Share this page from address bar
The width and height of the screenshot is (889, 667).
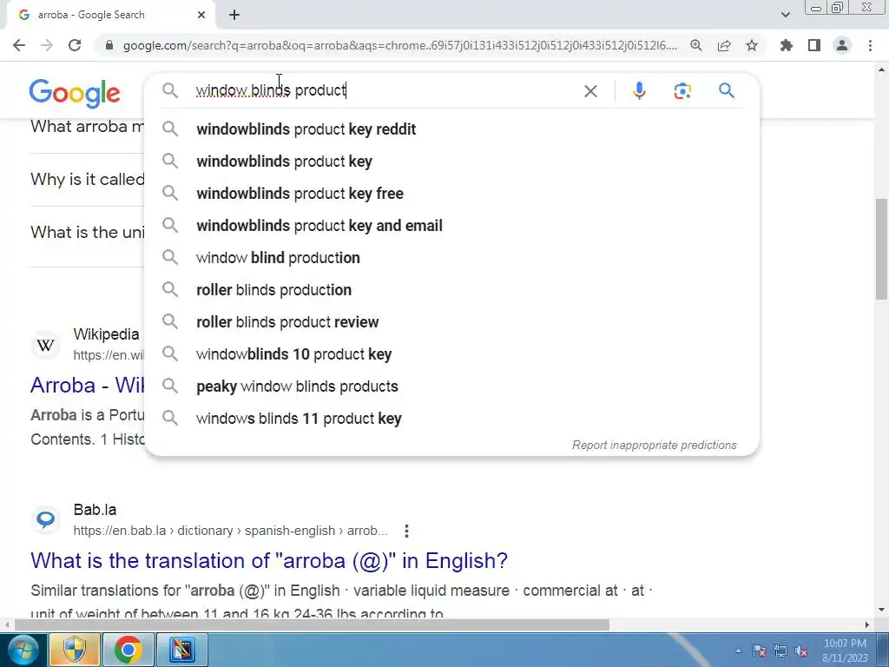coord(724,45)
